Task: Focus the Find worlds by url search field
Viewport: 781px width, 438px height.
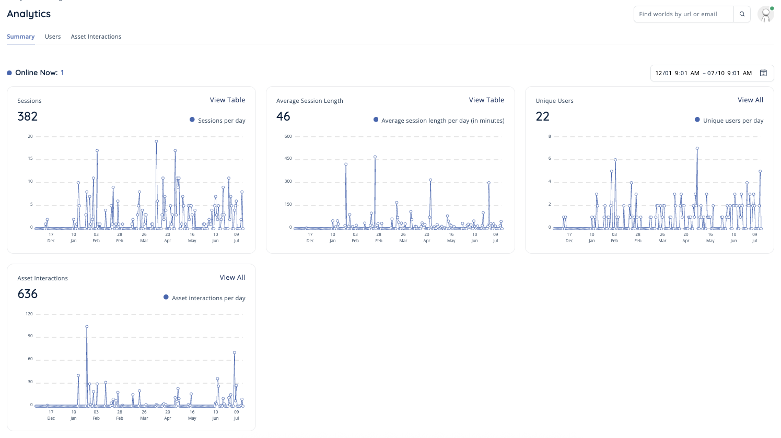Action: [683, 14]
